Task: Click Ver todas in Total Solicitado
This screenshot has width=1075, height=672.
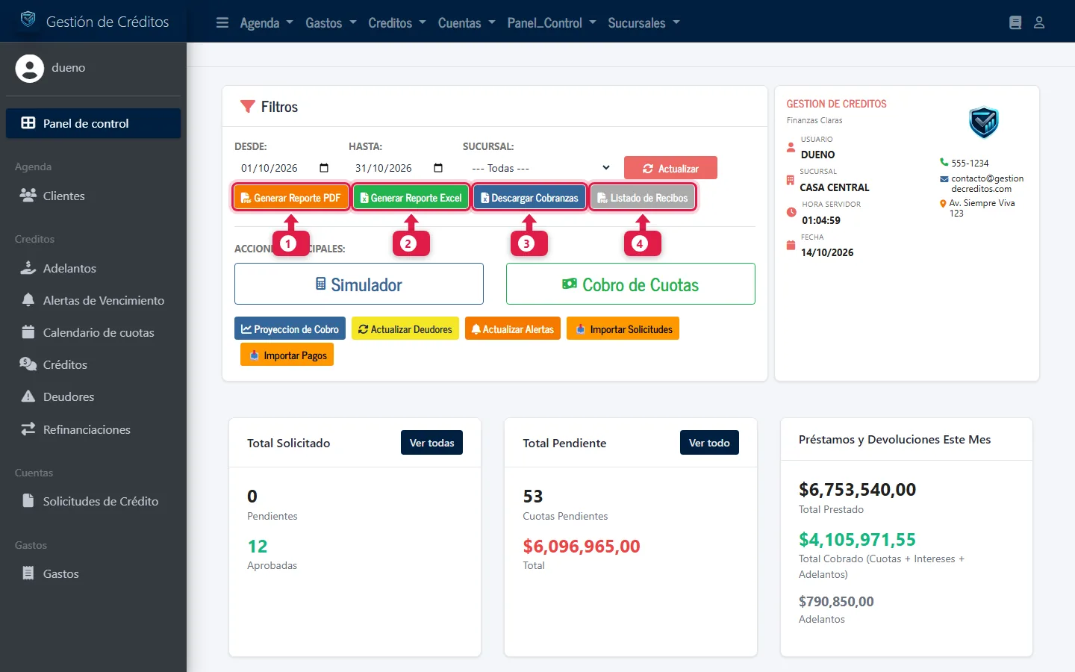Action: [x=432, y=443]
